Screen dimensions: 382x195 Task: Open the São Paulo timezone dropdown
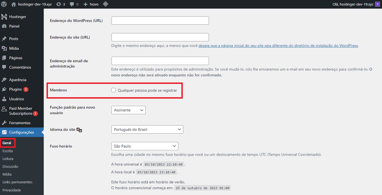pos(145,146)
